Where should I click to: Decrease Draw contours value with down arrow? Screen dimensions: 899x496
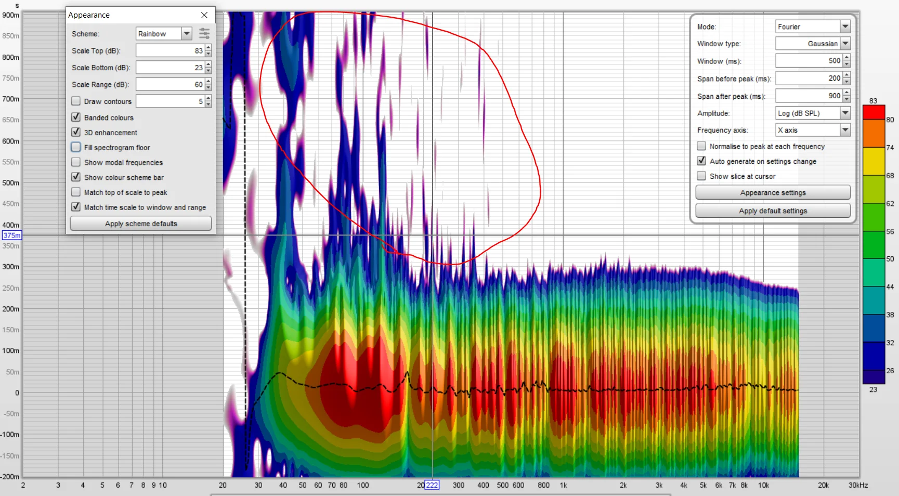coord(209,104)
